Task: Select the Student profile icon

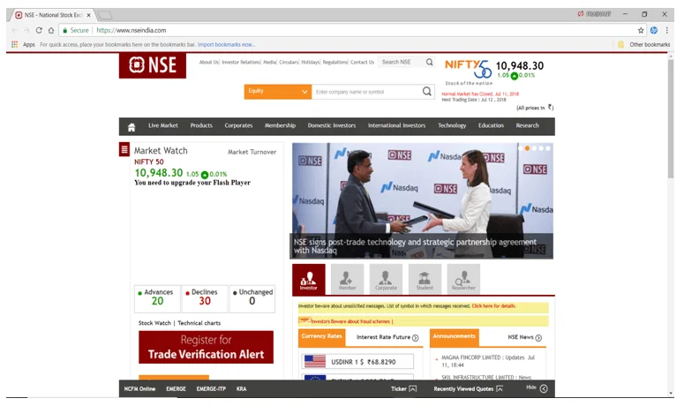Action: (425, 280)
